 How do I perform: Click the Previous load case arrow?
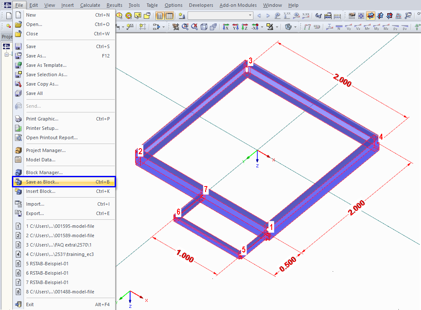[x=259, y=16]
